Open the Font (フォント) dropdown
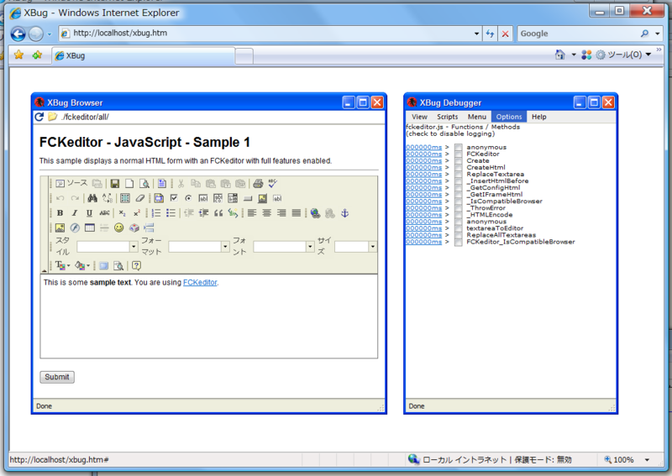672x476 pixels. click(310, 246)
